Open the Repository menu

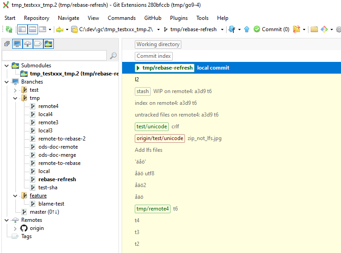[x=37, y=18]
